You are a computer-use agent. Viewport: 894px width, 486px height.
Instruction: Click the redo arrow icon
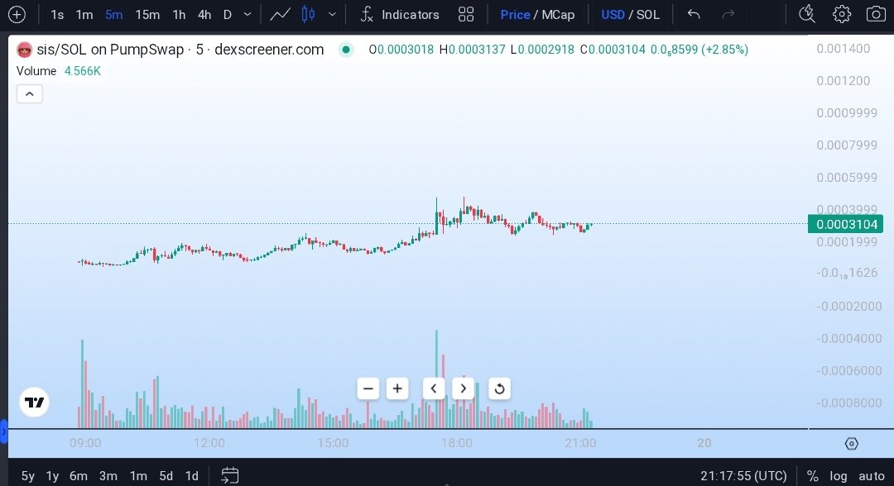tap(728, 14)
